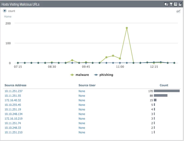Open source address 10.10.248.134

point(14,114)
